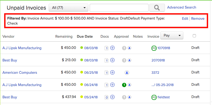Click approver person icon in 06/24/18 row
Viewport: 212px width, 105px height.
tap(129, 85)
